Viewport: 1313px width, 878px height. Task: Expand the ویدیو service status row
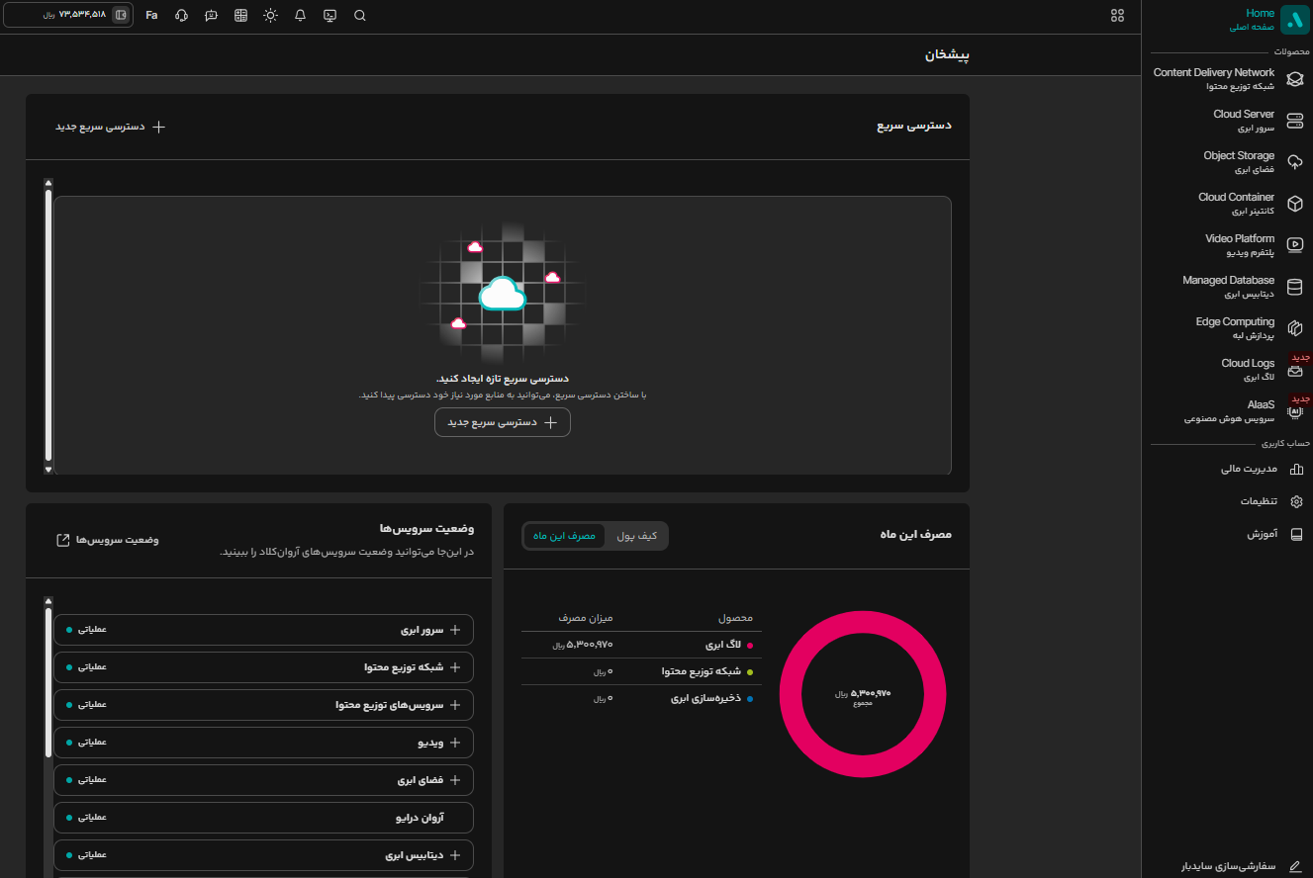tap(263, 743)
